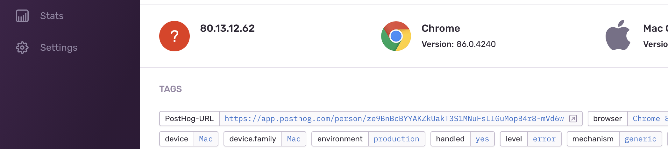Select the 'production' environment tag value
This screenshot has width=668, height=149.
tap(396, 139)
